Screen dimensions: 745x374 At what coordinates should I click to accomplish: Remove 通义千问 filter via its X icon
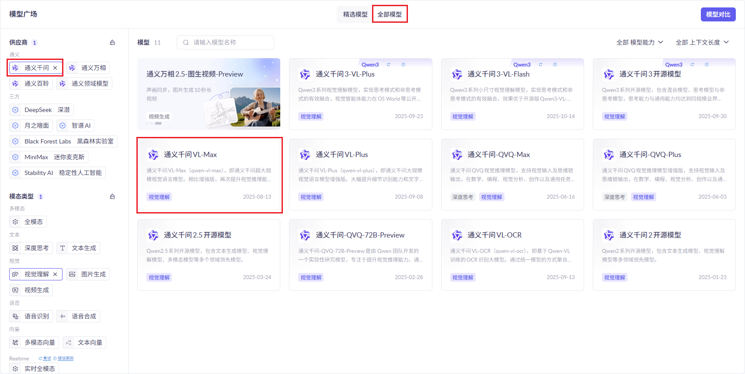[x=55, y=68]
